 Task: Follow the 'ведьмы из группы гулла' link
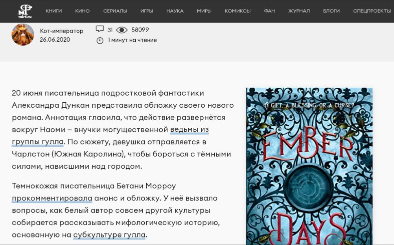coord(189,130)
